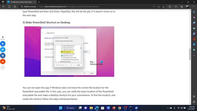The width and height of the screenshot is (197, 111).
Task: Open sidebar settings gear icon
Action: 194,102
